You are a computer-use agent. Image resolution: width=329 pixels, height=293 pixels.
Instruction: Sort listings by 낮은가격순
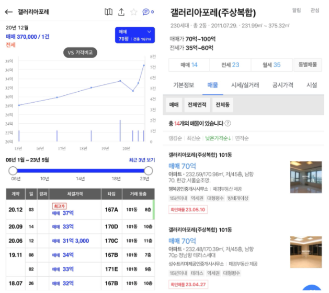click(218, 138)
